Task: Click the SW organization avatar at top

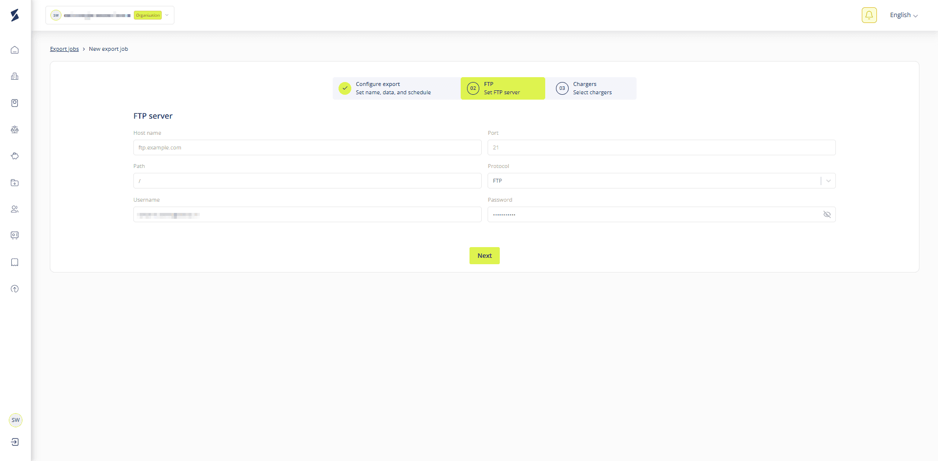Action: tap(56, 15)
